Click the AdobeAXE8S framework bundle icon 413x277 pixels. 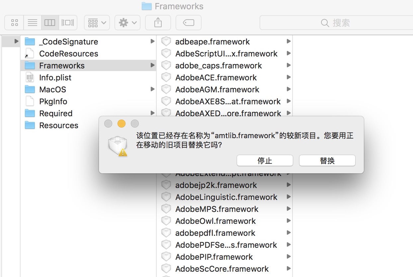click(x=166, y=101)
